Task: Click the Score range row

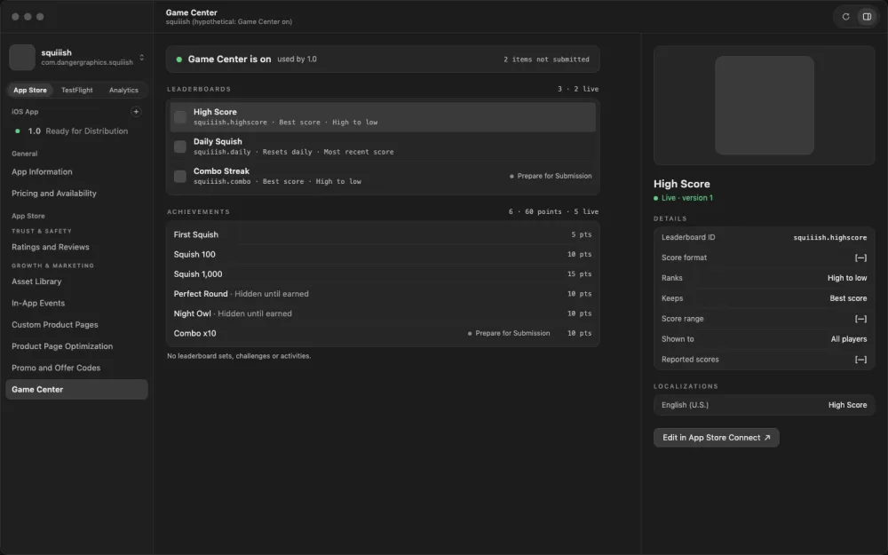Action: (x=764, y=319)
